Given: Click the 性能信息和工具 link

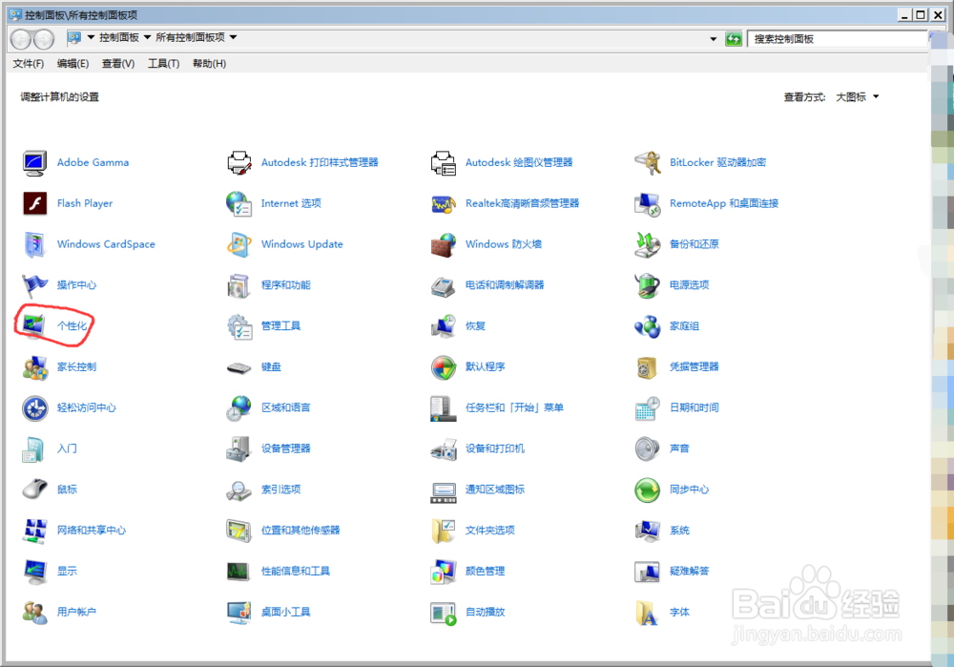Looking at the screenshot, I should tap(296, 572).
